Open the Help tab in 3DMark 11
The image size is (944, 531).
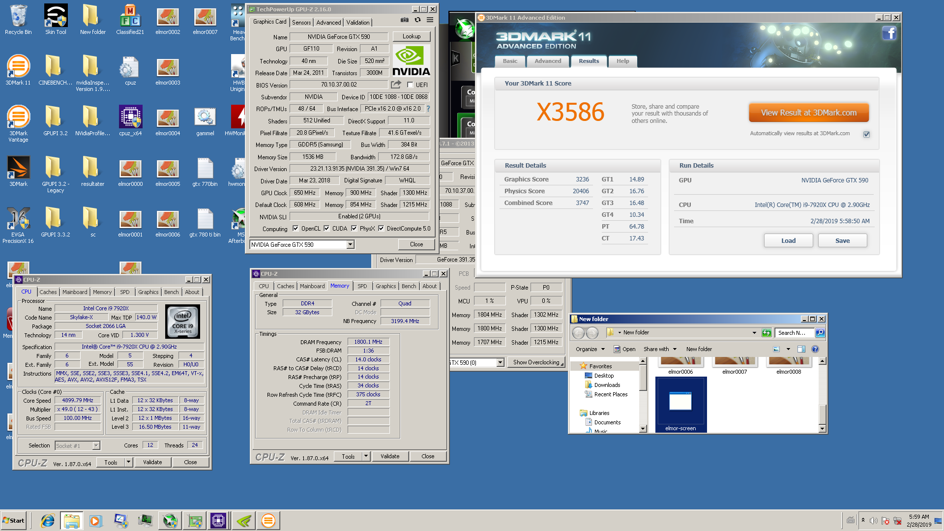[622, 61]
